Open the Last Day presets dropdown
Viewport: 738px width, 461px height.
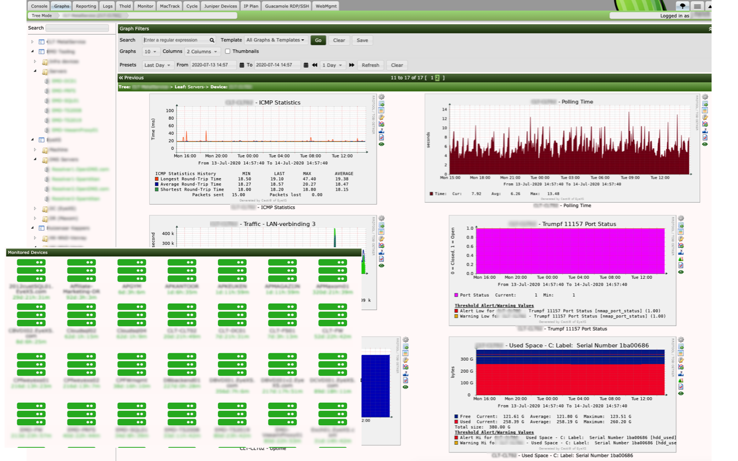[x=157, y=65]
